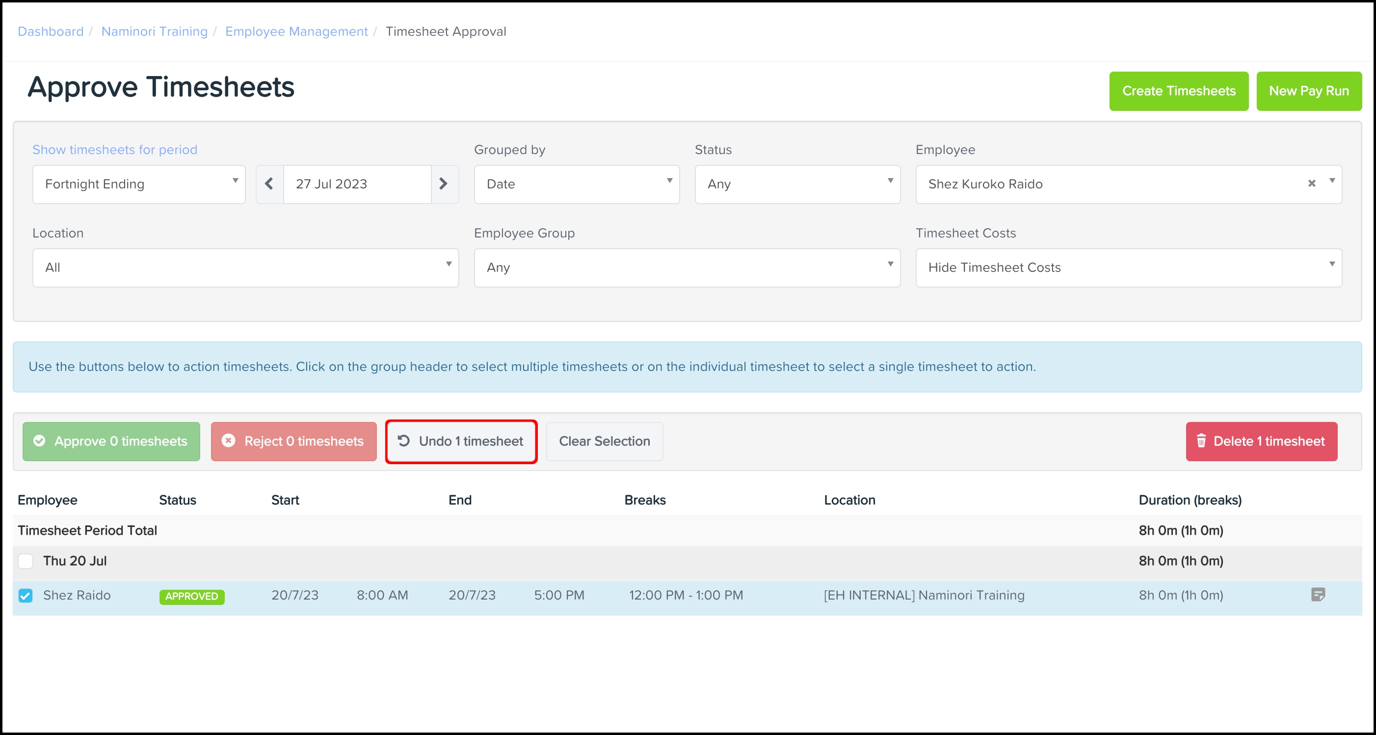1376x735 pixels.
Task: Click the Undo 1 timesheet button
Action: pos(461,441)
